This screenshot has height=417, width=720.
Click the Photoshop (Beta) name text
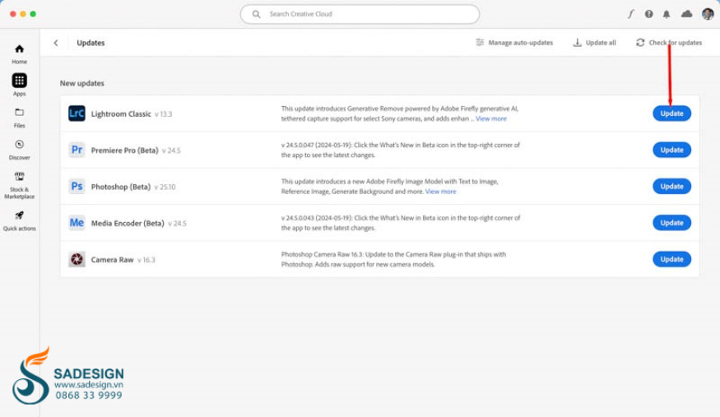pyautogui.click(x=121, y=187)
